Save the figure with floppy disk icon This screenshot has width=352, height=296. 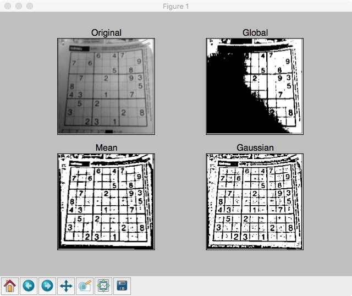122,286
